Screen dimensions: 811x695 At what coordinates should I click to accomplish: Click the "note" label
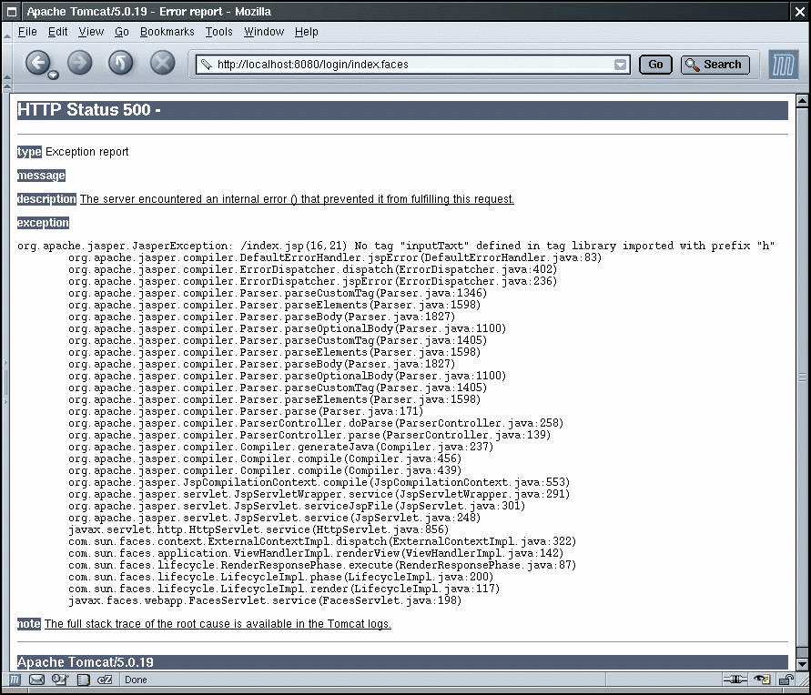(28, 624)
